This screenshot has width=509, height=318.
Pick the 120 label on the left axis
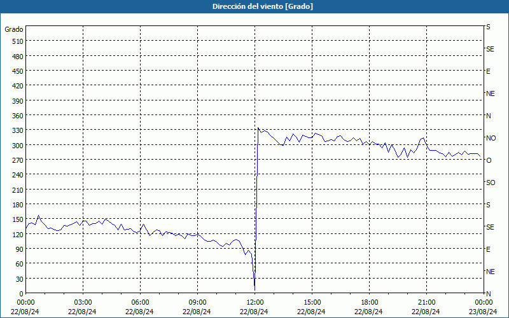18,234
